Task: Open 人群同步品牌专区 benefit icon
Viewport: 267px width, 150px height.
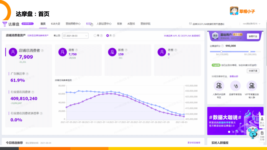Action: click(219, 86)
